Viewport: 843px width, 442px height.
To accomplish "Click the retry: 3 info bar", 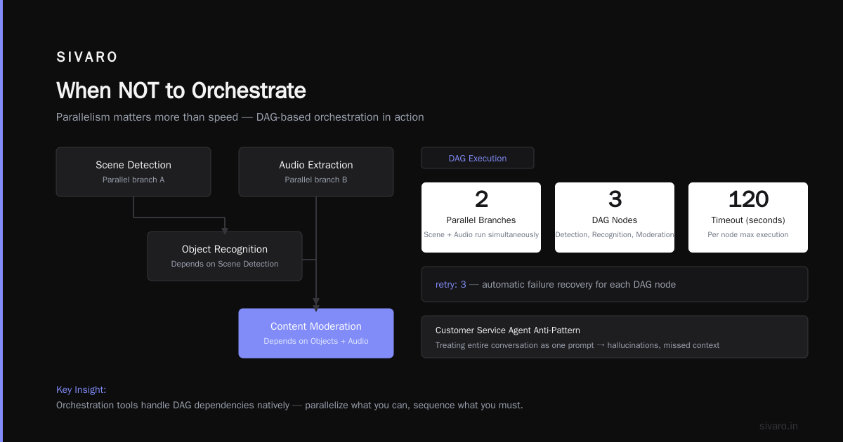I will tap(615, 284).
